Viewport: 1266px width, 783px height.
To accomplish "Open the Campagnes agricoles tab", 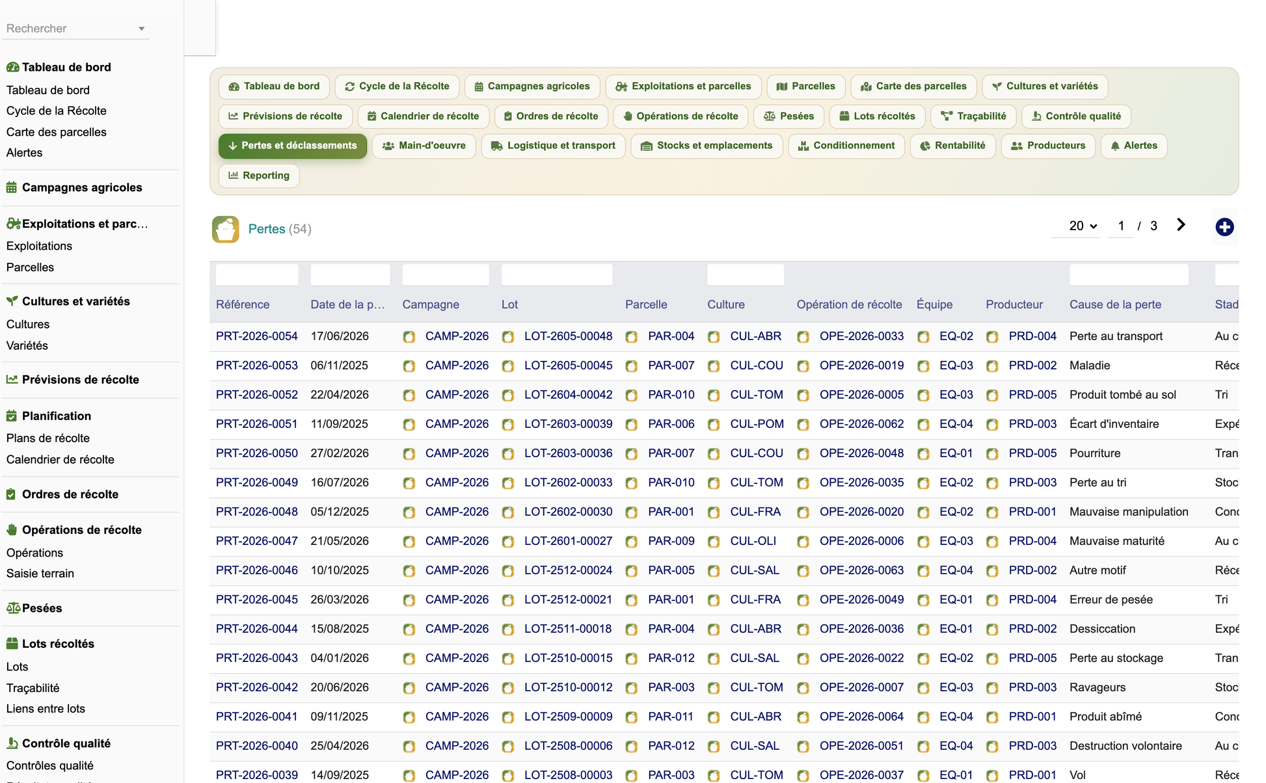I will coord(532,86).
